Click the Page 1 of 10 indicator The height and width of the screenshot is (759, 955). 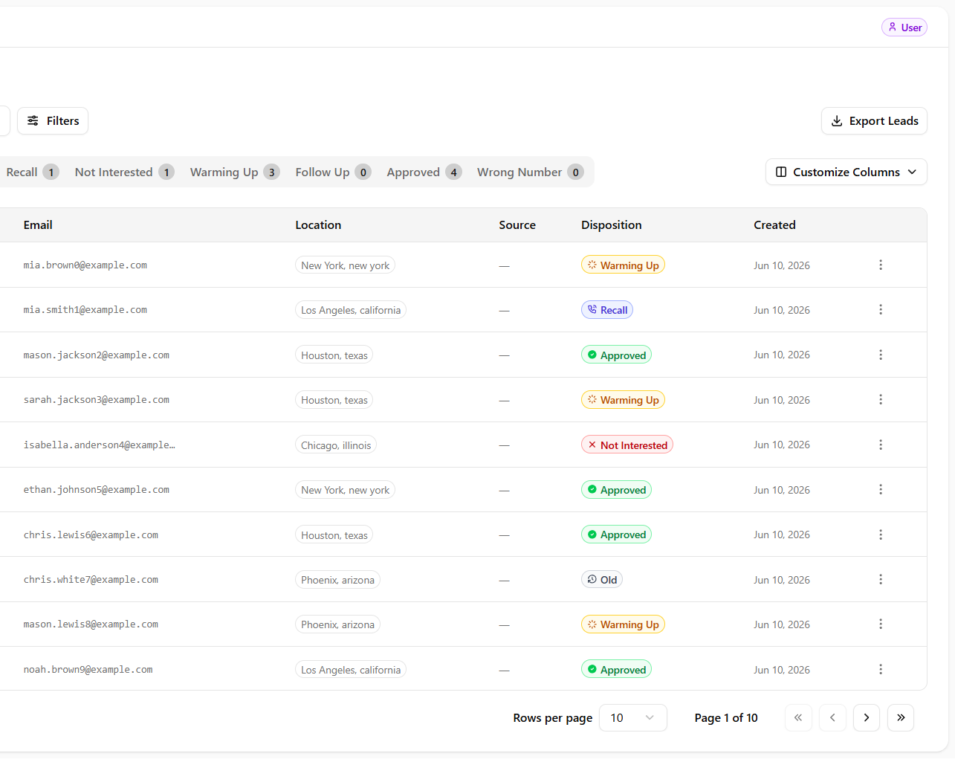(x=726, y=717)
